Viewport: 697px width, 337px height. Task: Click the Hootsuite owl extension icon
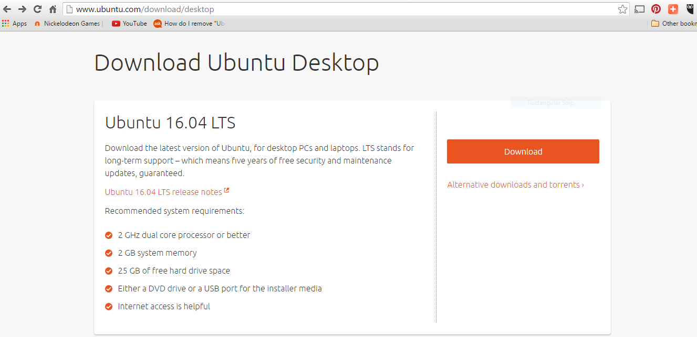coord(690,9)
